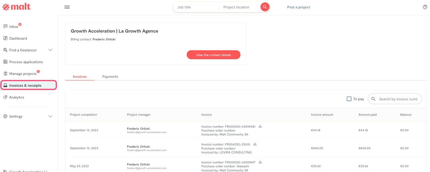The width and height of the screenshot is (430, 172).
Task: Open Analytics in the sidebar
Action: (17, 97)
